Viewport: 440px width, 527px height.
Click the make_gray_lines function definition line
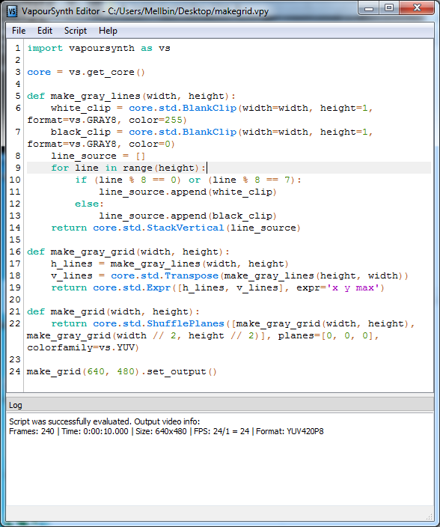click(132, 96)
